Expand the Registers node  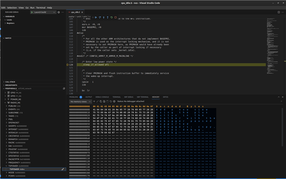point(10,24)
